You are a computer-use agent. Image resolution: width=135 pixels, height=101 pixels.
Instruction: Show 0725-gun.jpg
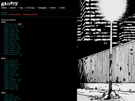[x=9, y=70]
